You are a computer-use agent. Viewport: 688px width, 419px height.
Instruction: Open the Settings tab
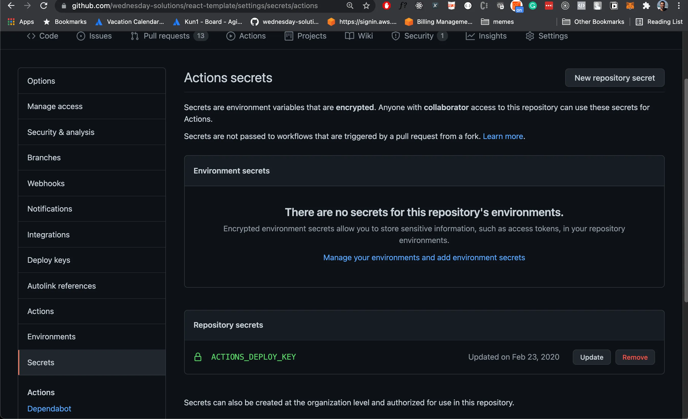point(547,36)
